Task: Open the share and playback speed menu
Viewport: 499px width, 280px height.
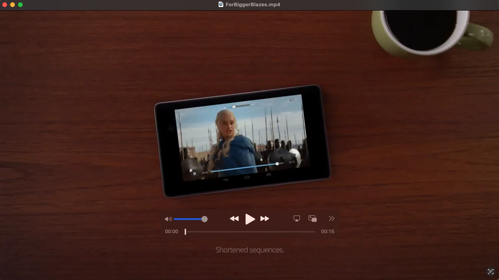Action: click(332, 219)
